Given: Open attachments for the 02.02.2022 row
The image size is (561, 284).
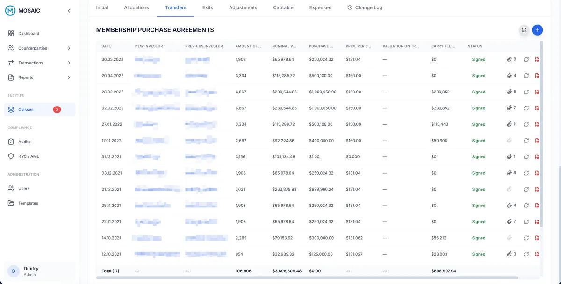Looking at the screenshot, I should 511,108.
